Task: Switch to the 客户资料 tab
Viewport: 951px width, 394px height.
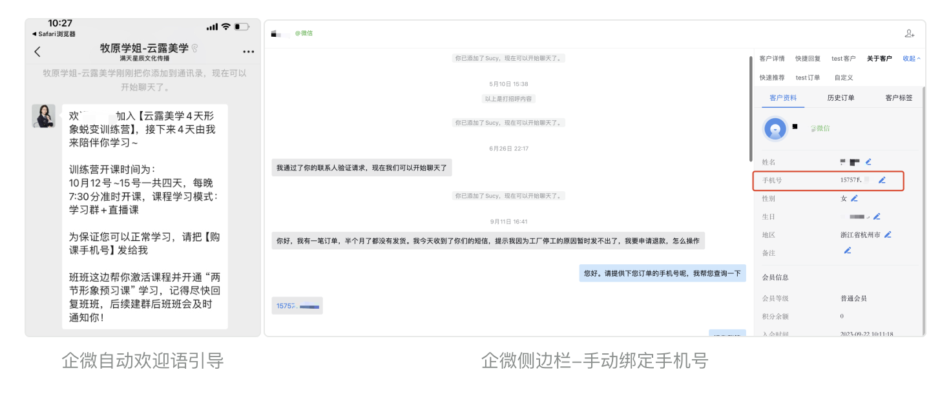Action: (x=783, y=98)
